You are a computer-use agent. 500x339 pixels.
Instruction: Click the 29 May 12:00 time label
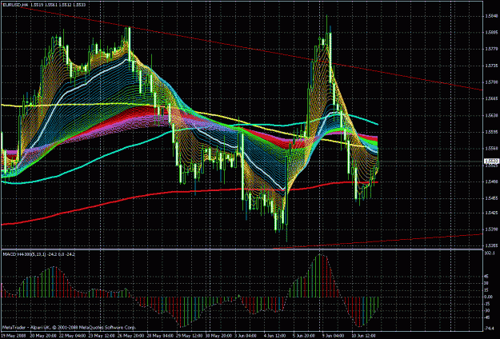tap(187, 336)
